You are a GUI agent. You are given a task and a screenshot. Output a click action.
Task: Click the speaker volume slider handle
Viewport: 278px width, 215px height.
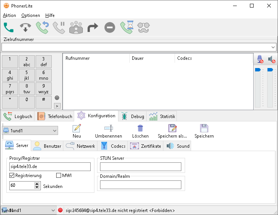270,70
